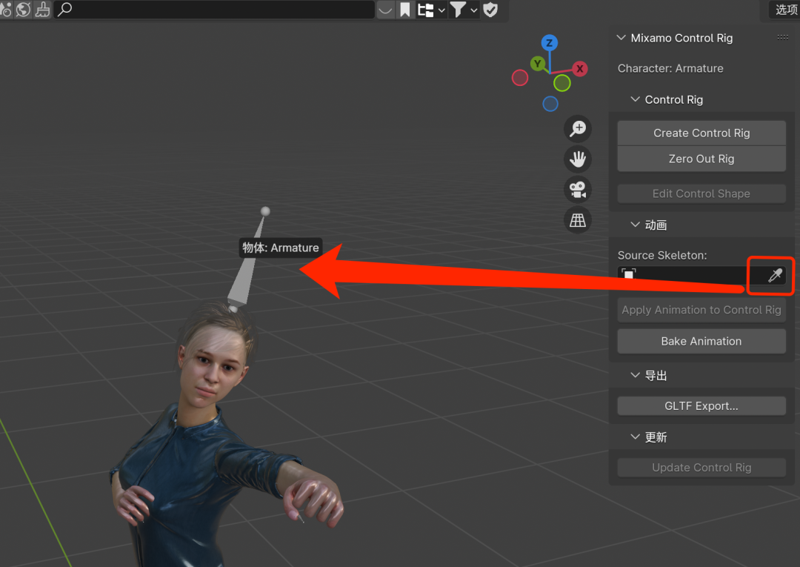
Task: Click the eyedropper icon next to Source Skeleton
Action: tap(775, 276)
